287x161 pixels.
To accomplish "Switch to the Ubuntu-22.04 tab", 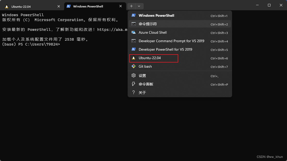I will pyautogui.click(x=32, y=6).
